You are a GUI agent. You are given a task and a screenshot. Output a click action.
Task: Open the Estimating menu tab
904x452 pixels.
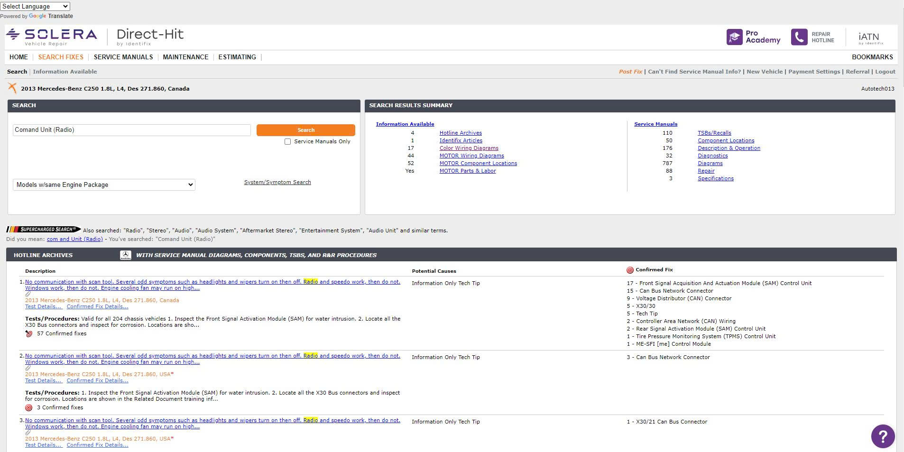point(237,57)
